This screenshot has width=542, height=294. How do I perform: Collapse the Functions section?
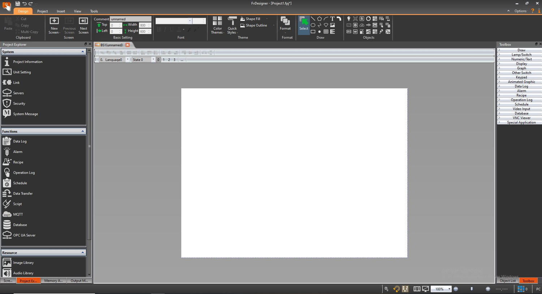point(82,131)
